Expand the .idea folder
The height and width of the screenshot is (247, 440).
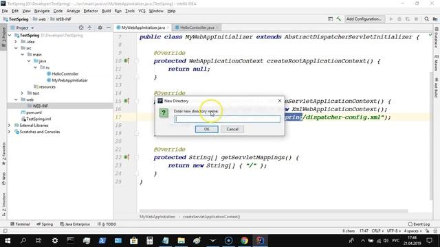[16, 42]
